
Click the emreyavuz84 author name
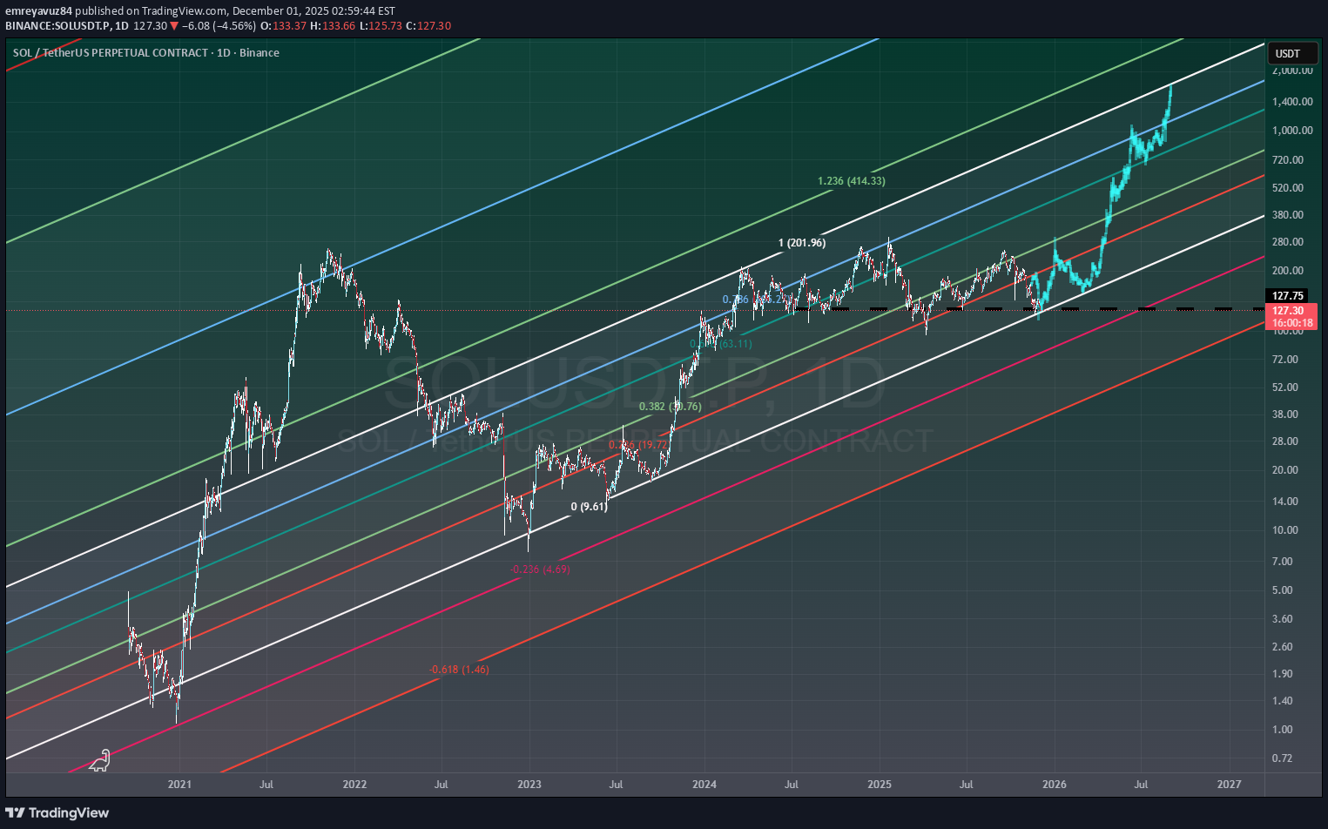pyautogui.click(x=39, y=11)
